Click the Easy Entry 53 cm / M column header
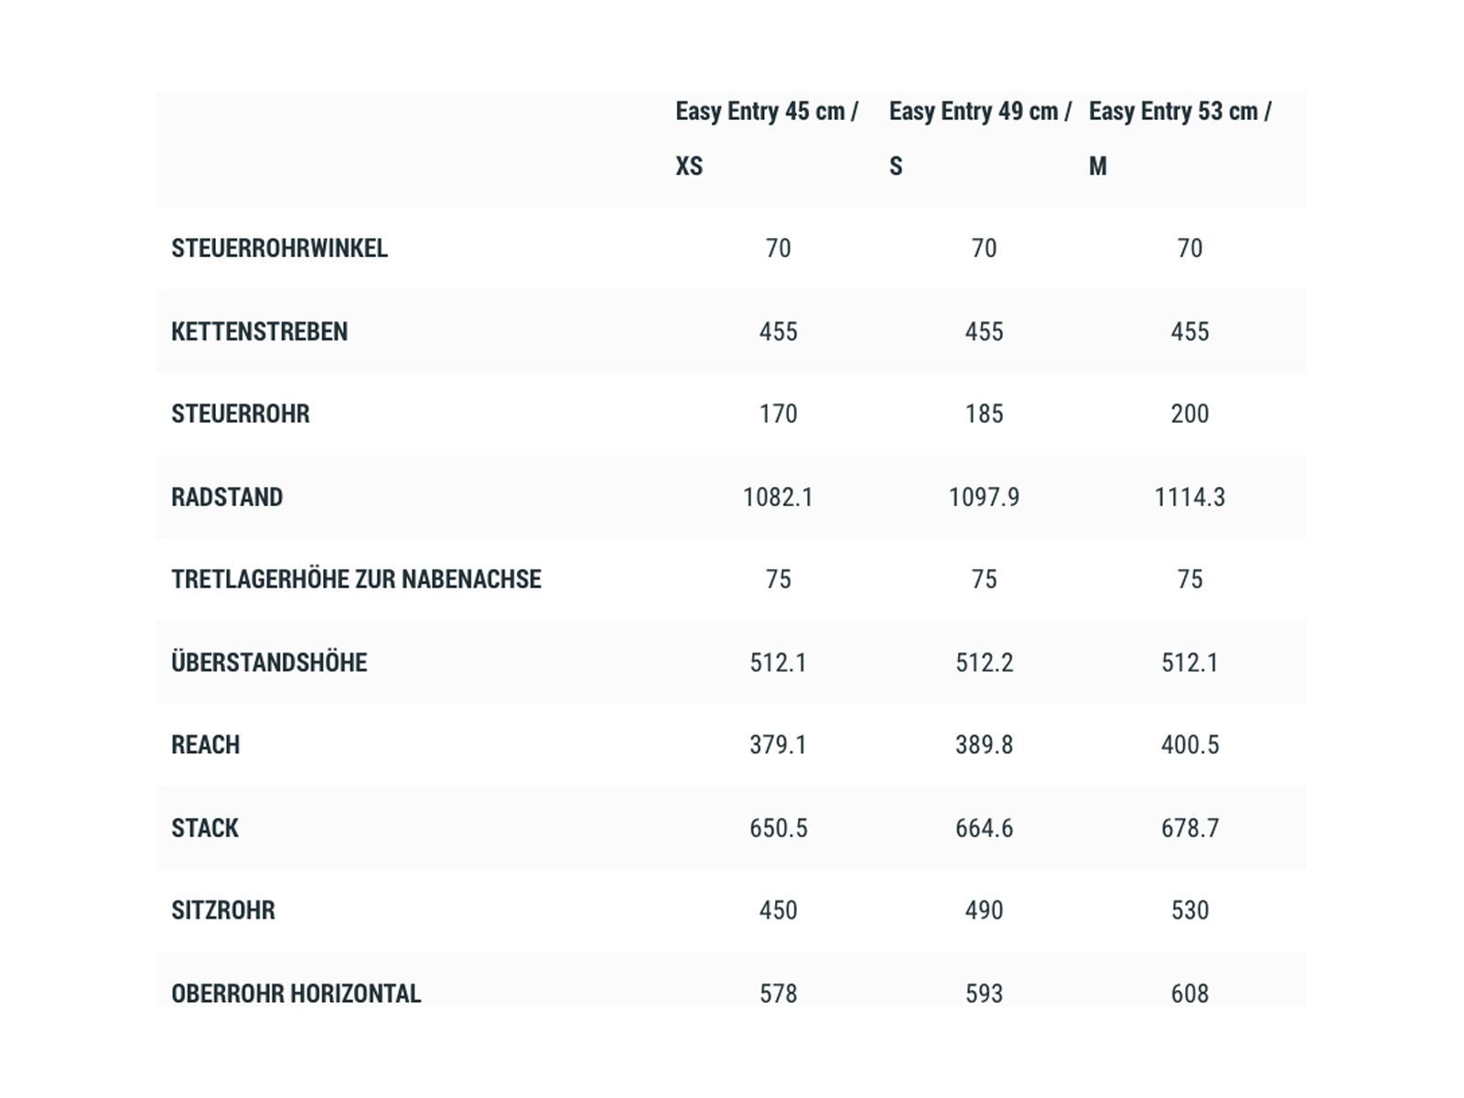1464x1098 pixels. (1179, 138)
